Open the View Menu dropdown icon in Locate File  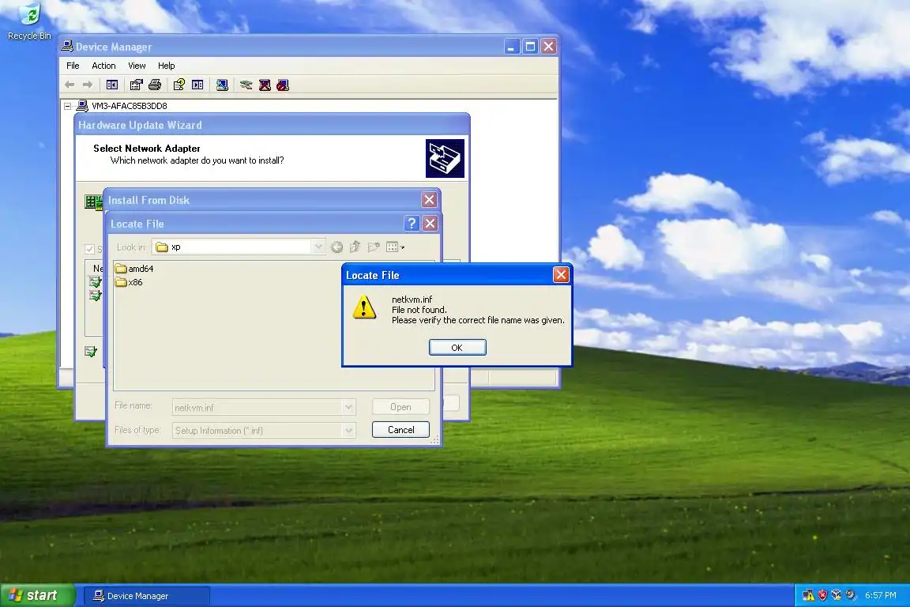[395, 247]
